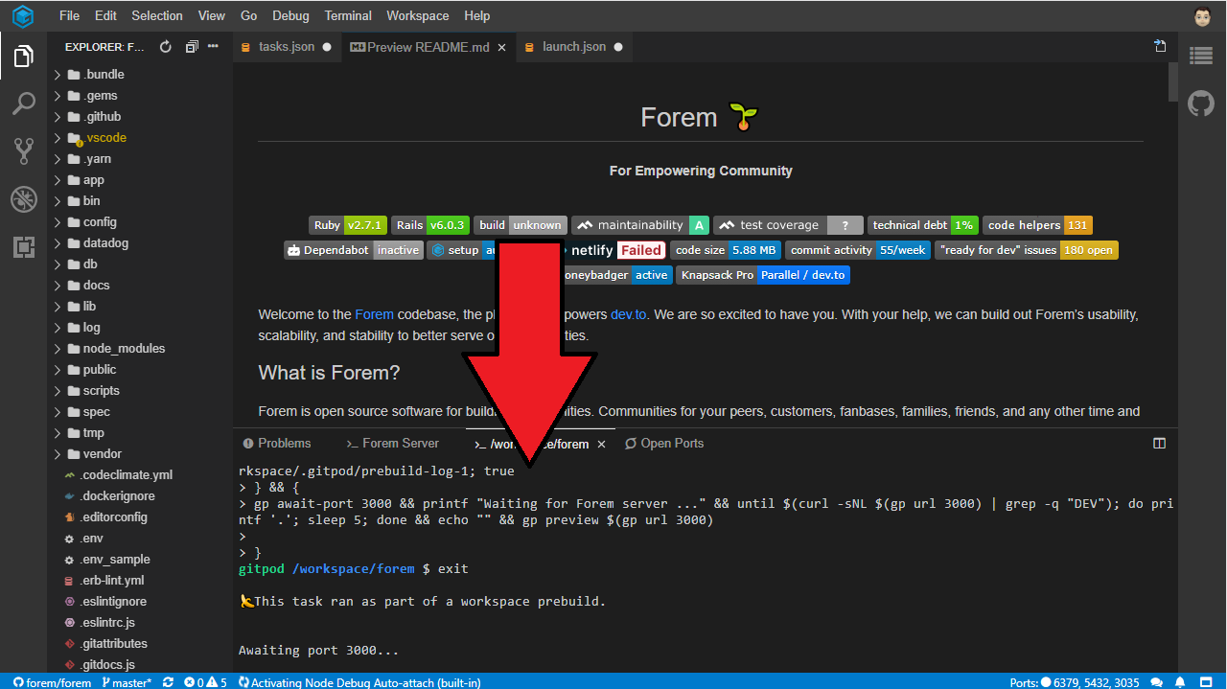Image resolution: width=1227 pixels, height=689 pixels.
Task: Click the code helpers 131 badge
Action: pos(1038,226)
